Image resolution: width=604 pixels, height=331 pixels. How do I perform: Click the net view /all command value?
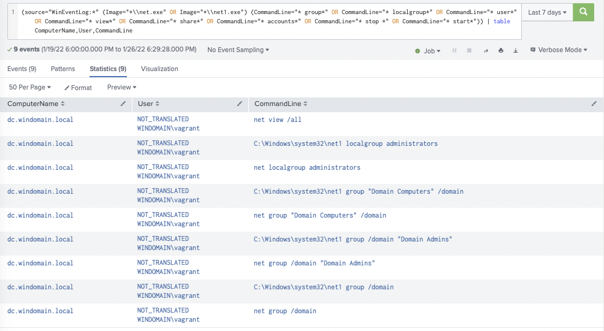tap(277, 120)
